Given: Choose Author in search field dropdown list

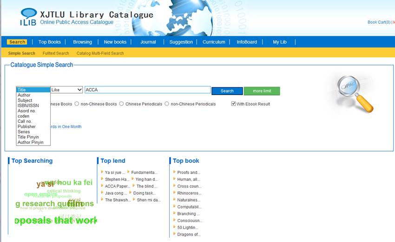Looking at the screenshot, I should [33, 95].
